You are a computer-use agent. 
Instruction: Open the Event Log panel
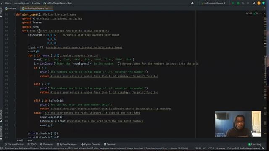pos(254,144)
